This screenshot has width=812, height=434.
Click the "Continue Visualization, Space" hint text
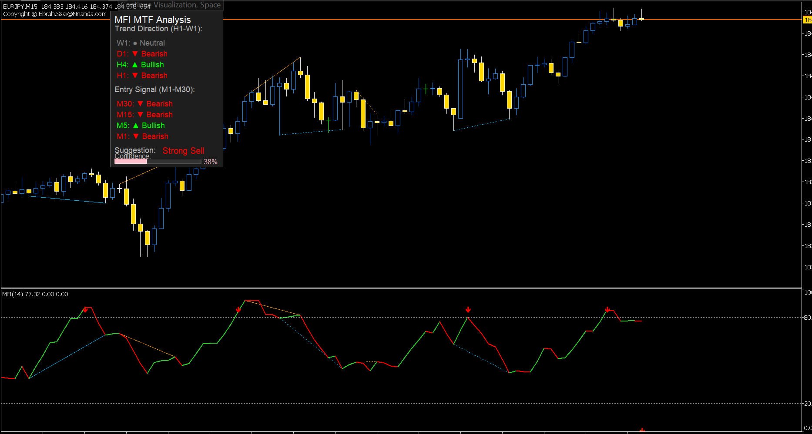click(x=170, y=5)
